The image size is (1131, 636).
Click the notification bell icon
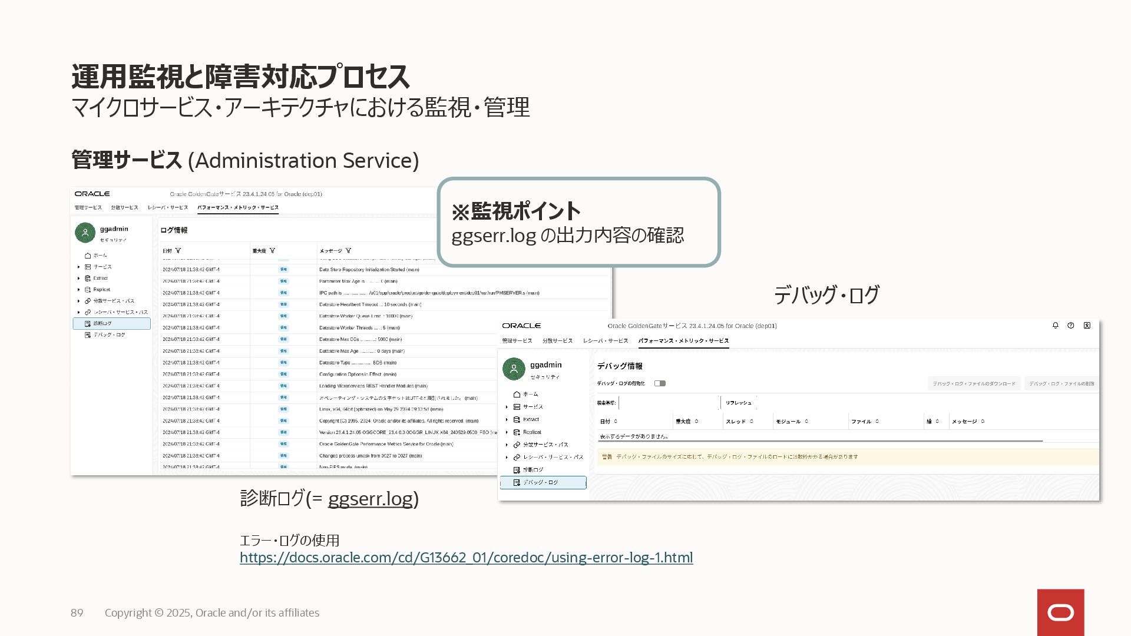[x=1056, y=326]
